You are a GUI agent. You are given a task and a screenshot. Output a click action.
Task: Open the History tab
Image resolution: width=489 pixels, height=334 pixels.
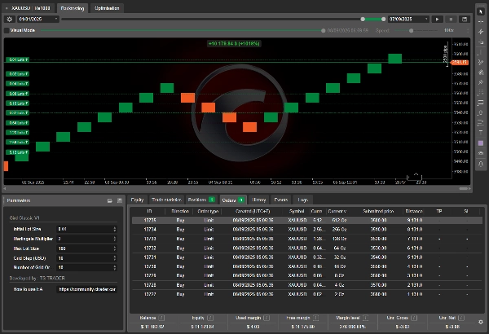259,200
